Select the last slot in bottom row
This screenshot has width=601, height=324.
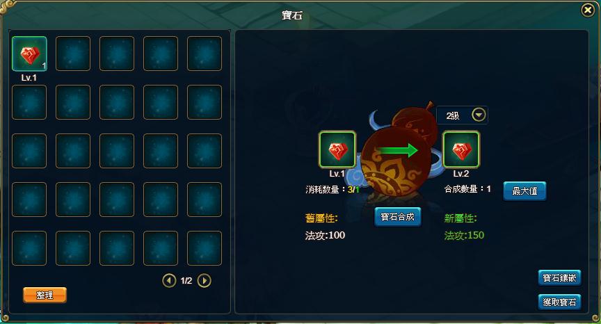[x=205, y=248]
